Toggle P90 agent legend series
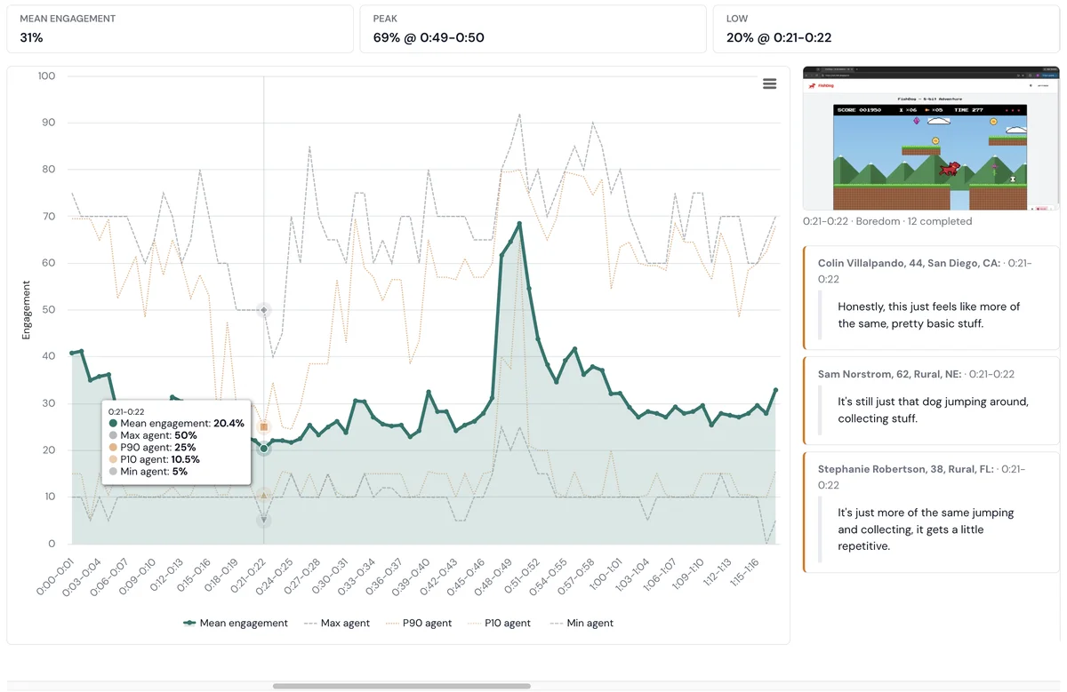This screenshot has width=1067, height=692. [418, 624]
